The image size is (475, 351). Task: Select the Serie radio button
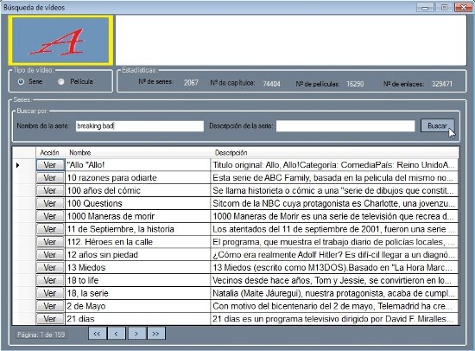tap(21, 81)
